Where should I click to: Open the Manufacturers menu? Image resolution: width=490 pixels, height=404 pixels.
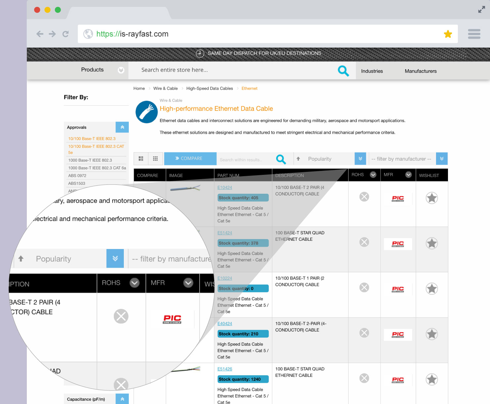tap(420, 71)
